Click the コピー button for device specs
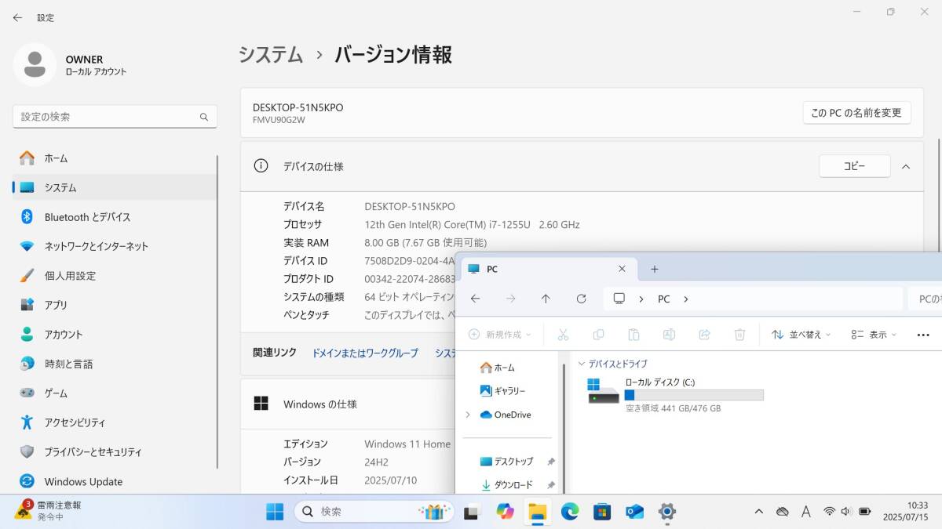The image size is (942, 529). pyautogui.click(x=854, y=166)
